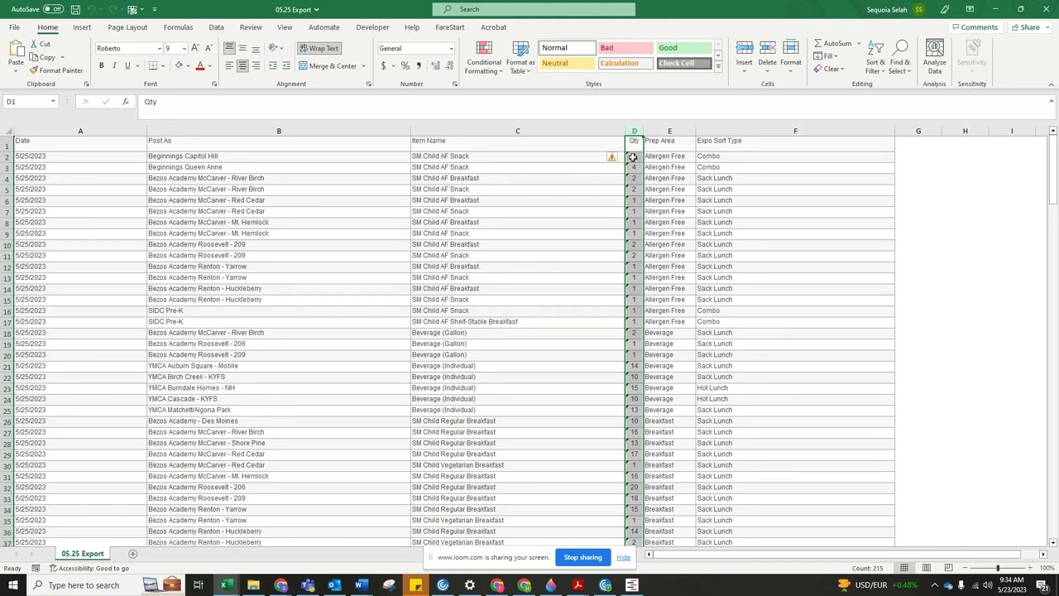Image resolution: width=1059 pixels, height=596 pixels.
Task: Click the Search box in title bar
Action: pos(534,9)
